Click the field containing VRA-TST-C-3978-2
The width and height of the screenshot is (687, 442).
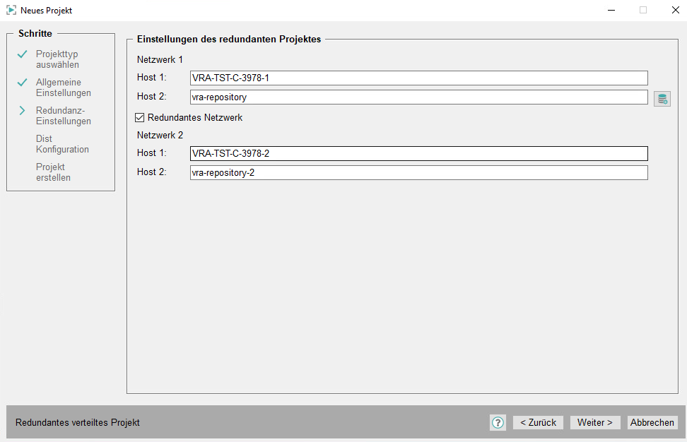(418, 153)
